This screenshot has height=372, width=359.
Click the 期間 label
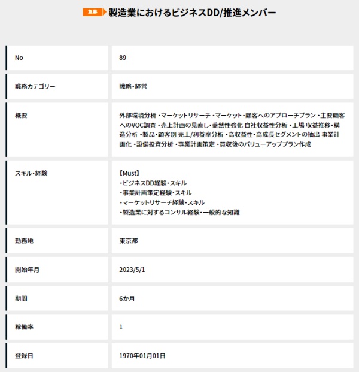(21, 298)
